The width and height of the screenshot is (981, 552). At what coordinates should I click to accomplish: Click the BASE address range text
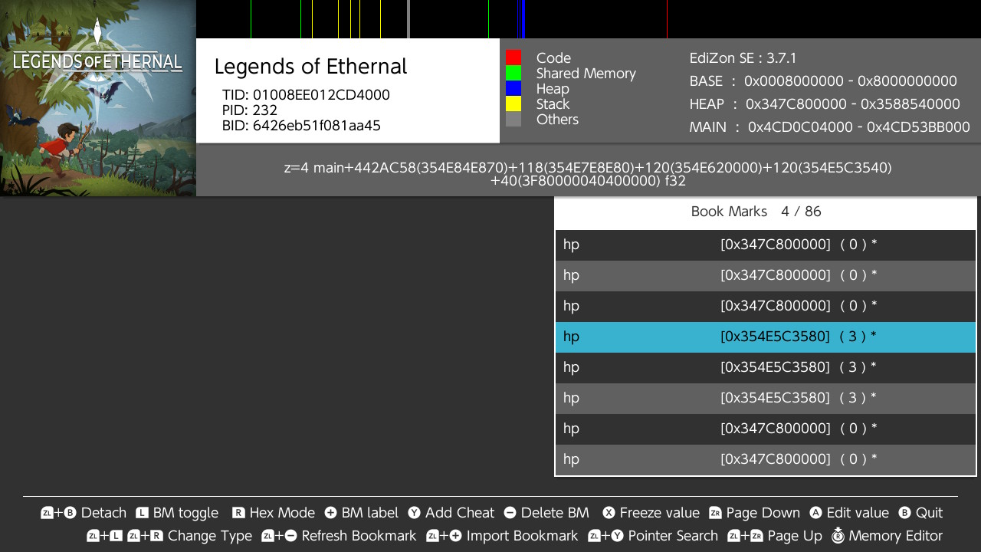pyautogui.click(x=823, y=81)
